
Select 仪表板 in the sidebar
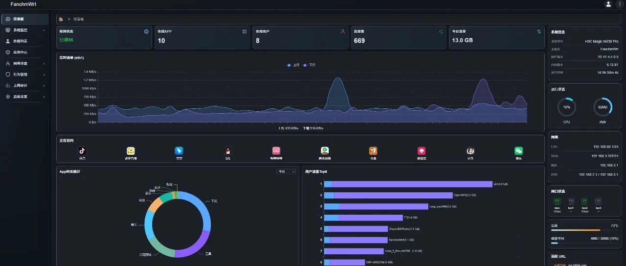click(25, 19)
